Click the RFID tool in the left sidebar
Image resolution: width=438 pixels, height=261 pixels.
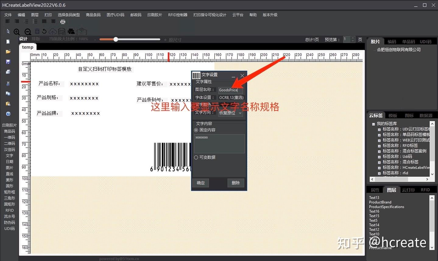tap(9, 210)
